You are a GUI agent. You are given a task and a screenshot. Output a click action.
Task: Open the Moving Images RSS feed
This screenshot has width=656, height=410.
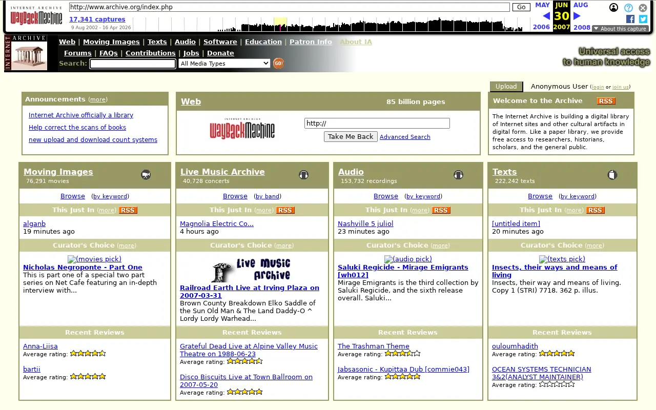pyautogui.click(x=128, y=210)
